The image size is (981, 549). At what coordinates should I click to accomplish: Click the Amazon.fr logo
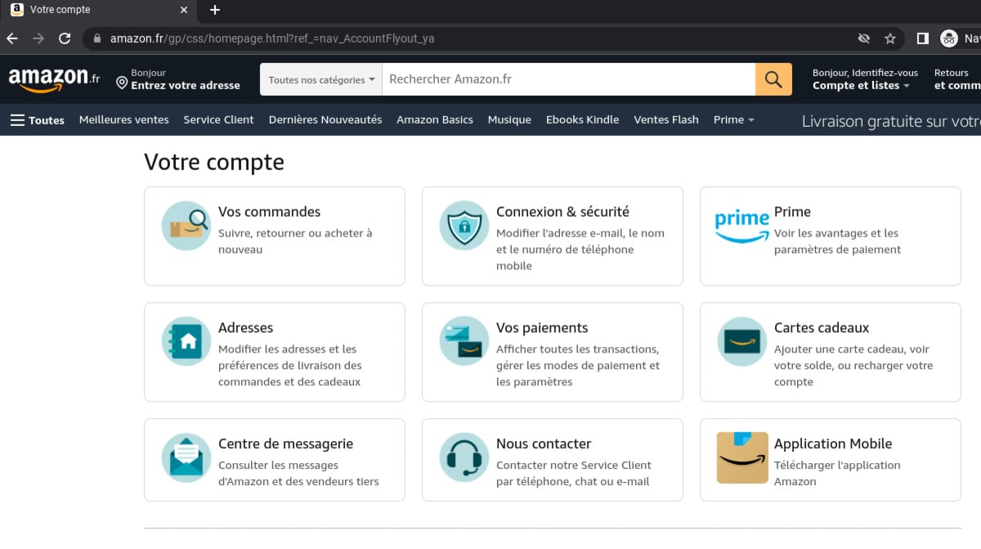click(x=54, y=79)
